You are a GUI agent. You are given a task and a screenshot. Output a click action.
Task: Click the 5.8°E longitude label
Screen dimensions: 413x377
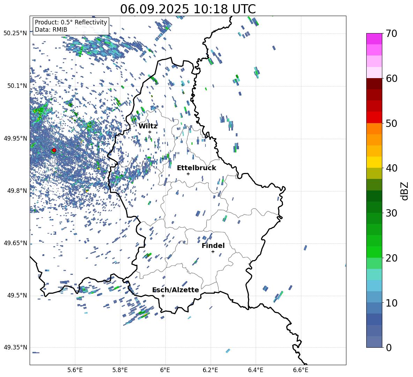[x=120, y=370]
